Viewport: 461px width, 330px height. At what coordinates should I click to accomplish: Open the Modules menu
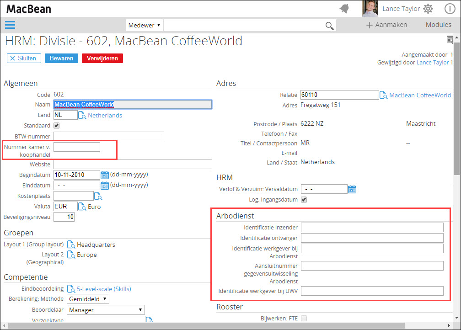438,25
